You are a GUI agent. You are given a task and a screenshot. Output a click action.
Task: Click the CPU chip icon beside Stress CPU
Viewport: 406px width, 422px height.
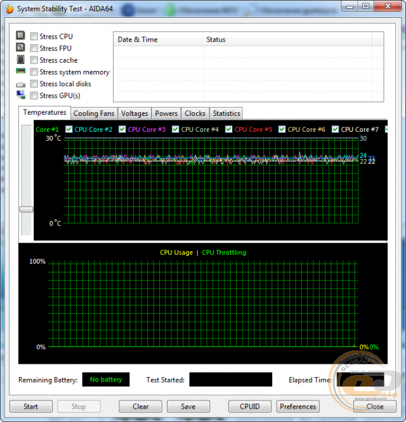coord(20,35)
